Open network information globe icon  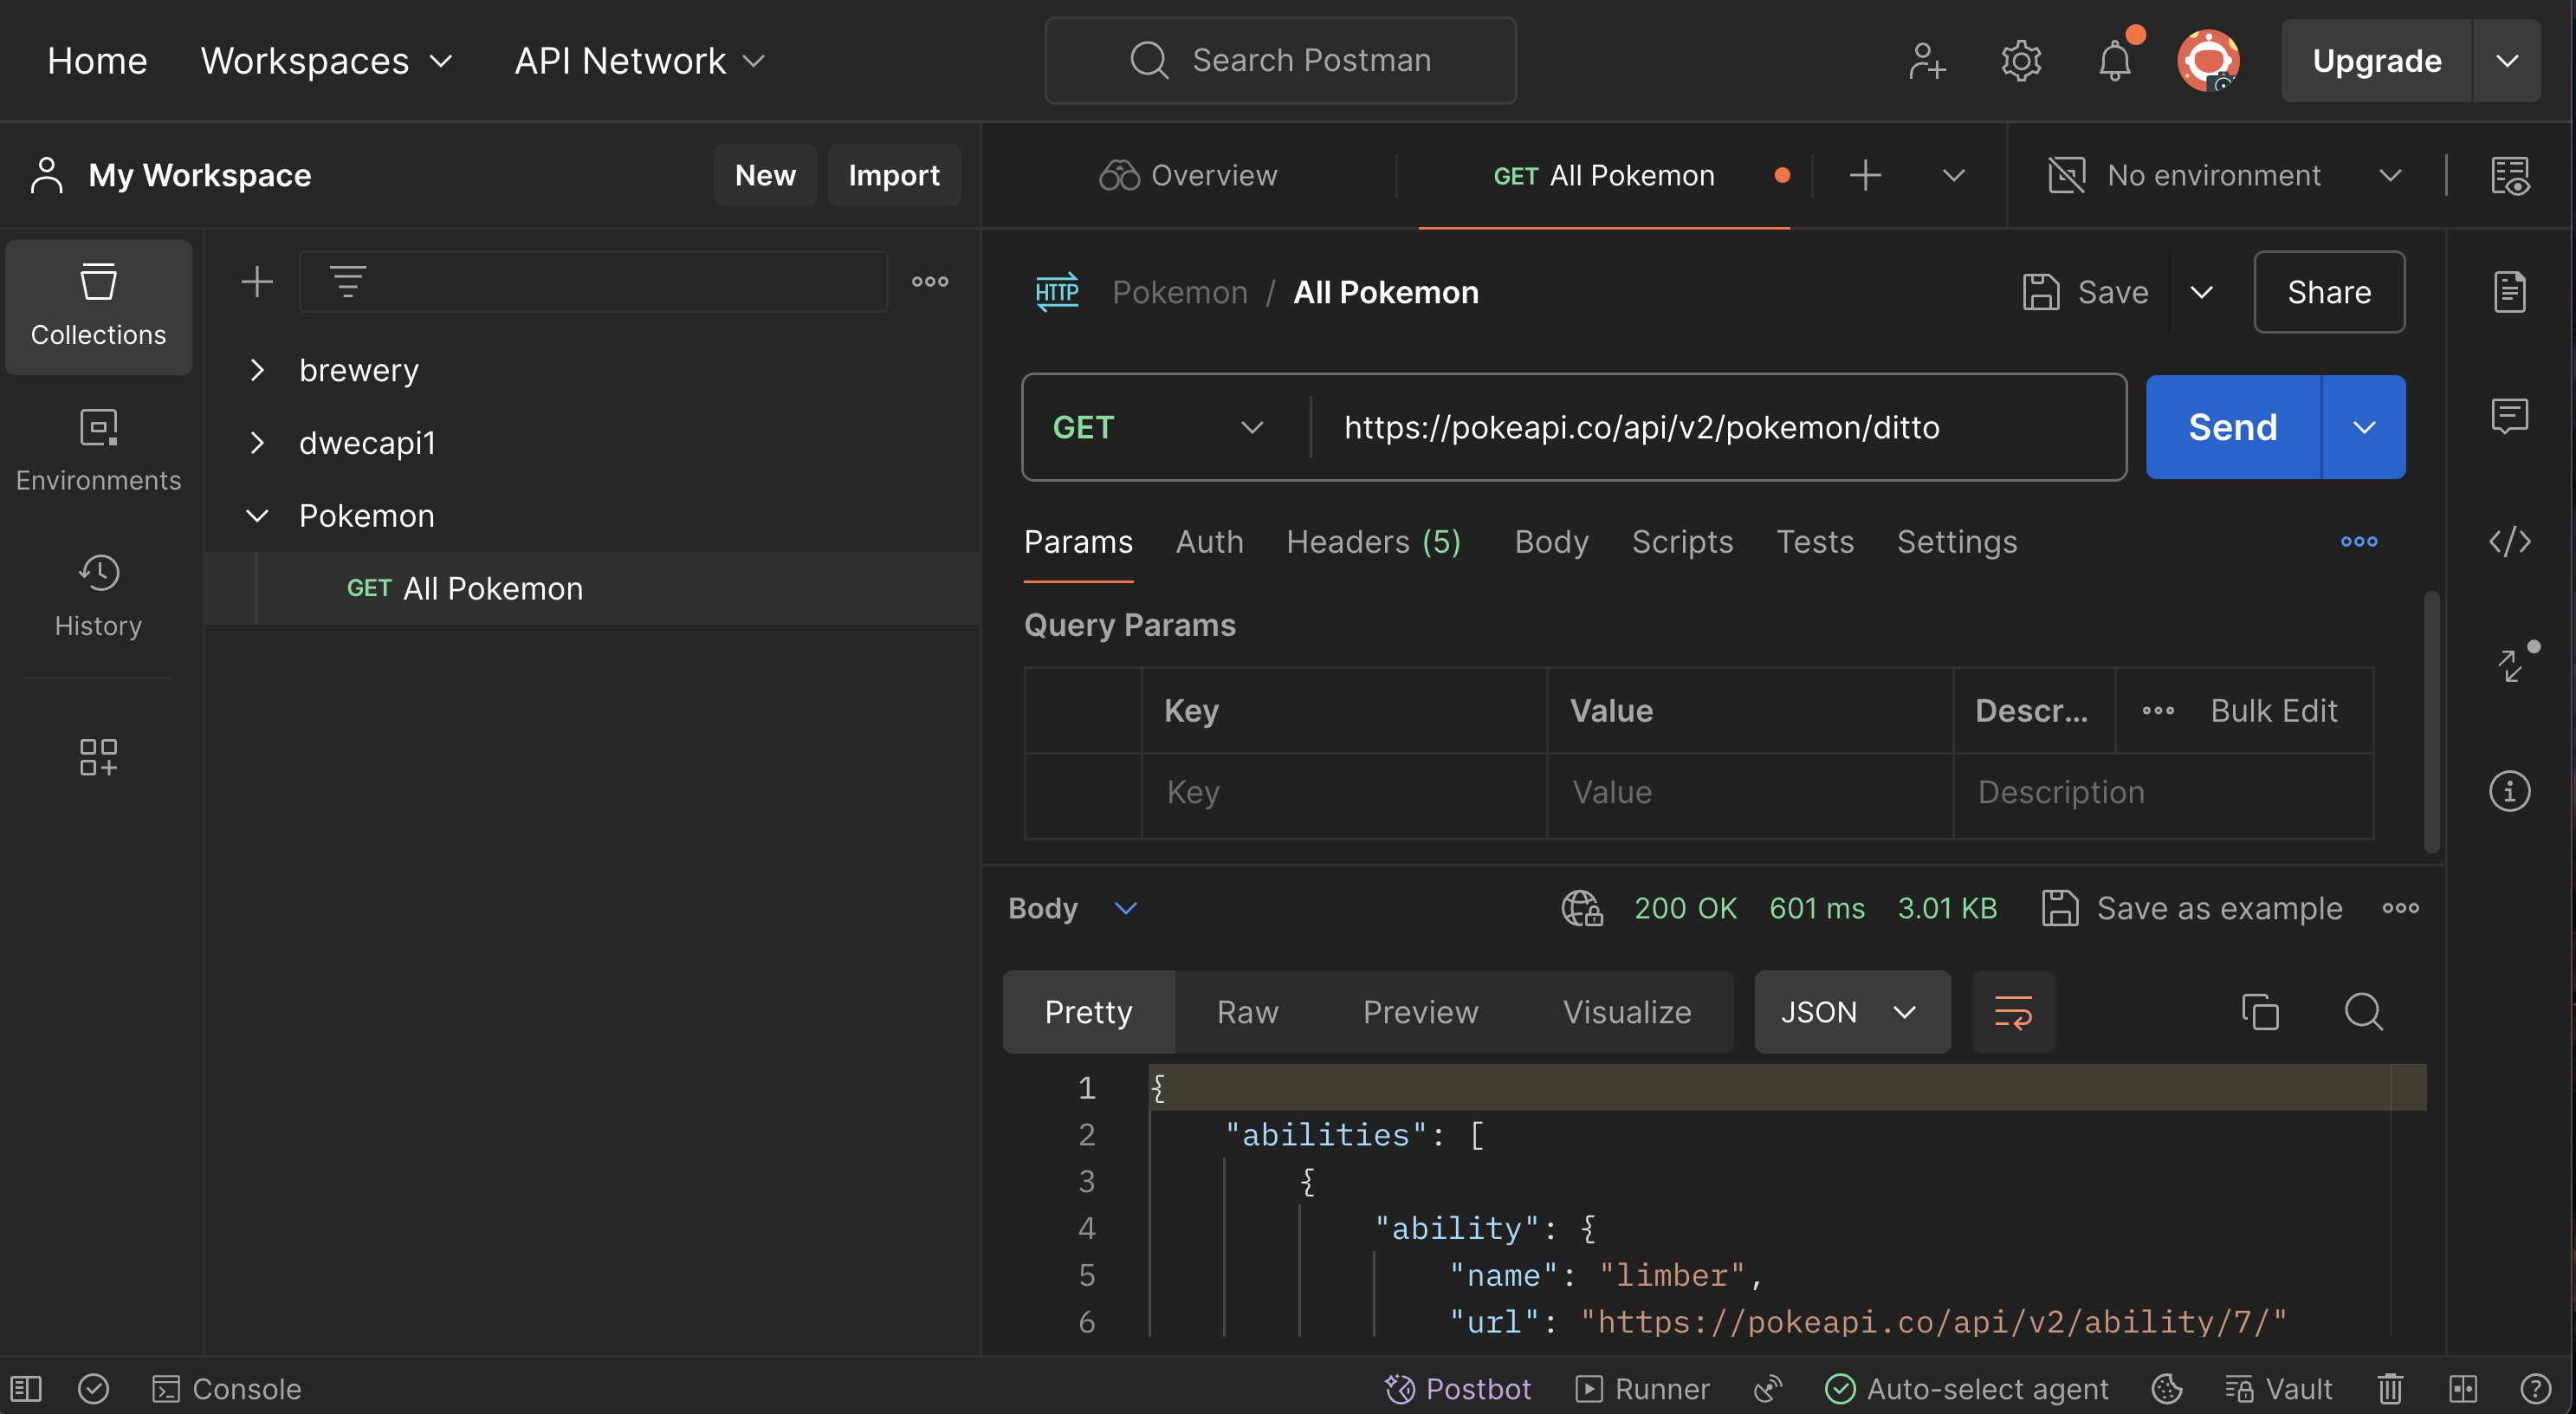pos(1582,908)
